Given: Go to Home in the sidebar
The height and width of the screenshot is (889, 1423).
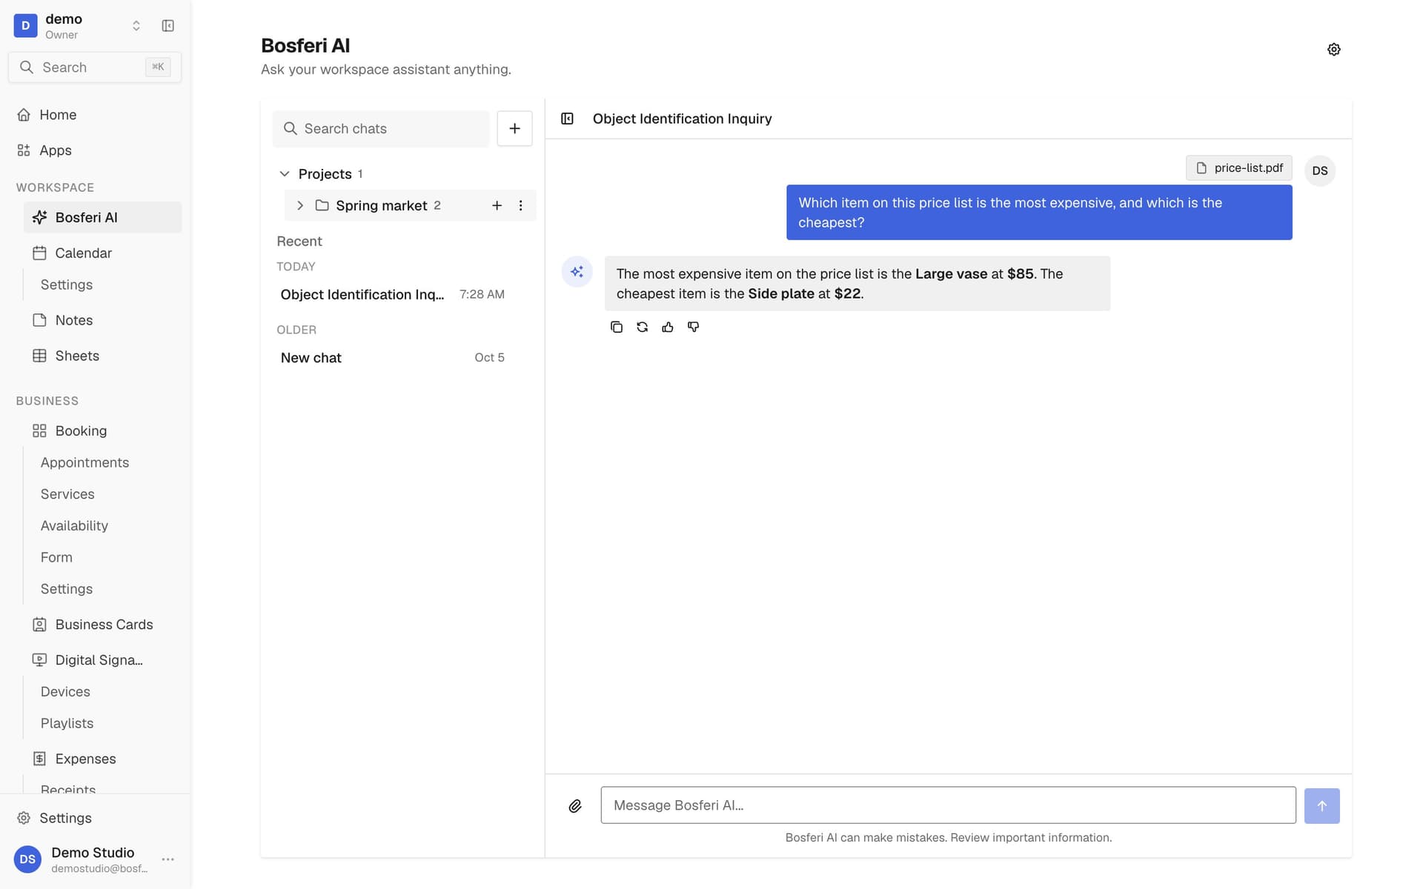Looking at the screenshot, I should point(95,115).
